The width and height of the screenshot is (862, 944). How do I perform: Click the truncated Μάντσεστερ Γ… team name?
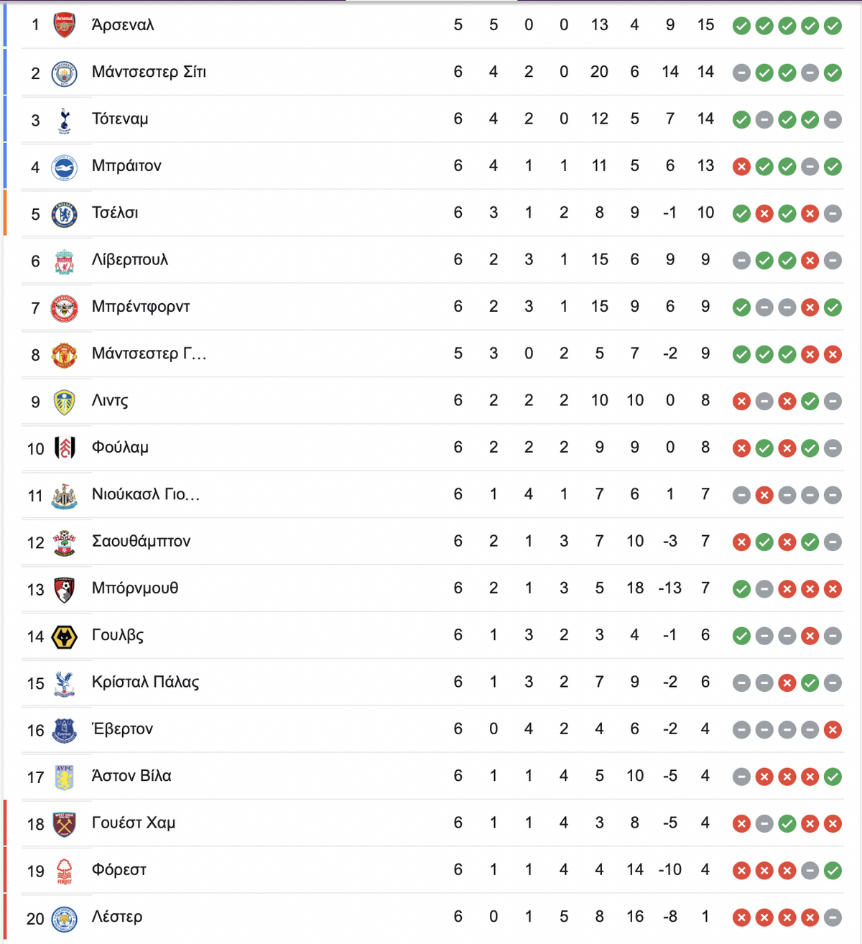click(149, 353)
